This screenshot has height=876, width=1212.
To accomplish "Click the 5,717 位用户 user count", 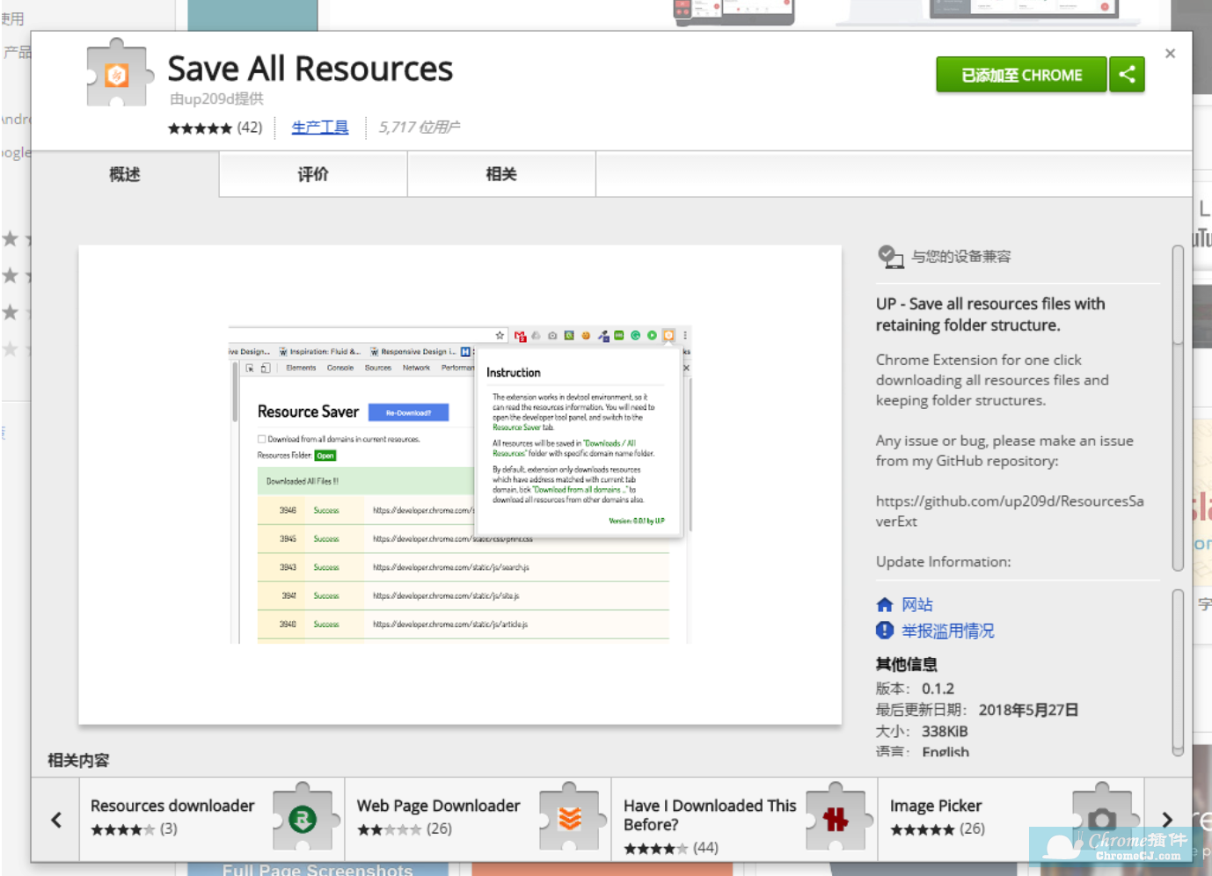I will coord(420,128).
